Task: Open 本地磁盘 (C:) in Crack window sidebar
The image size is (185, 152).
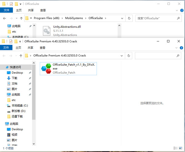Action: [x=20, y=105]
